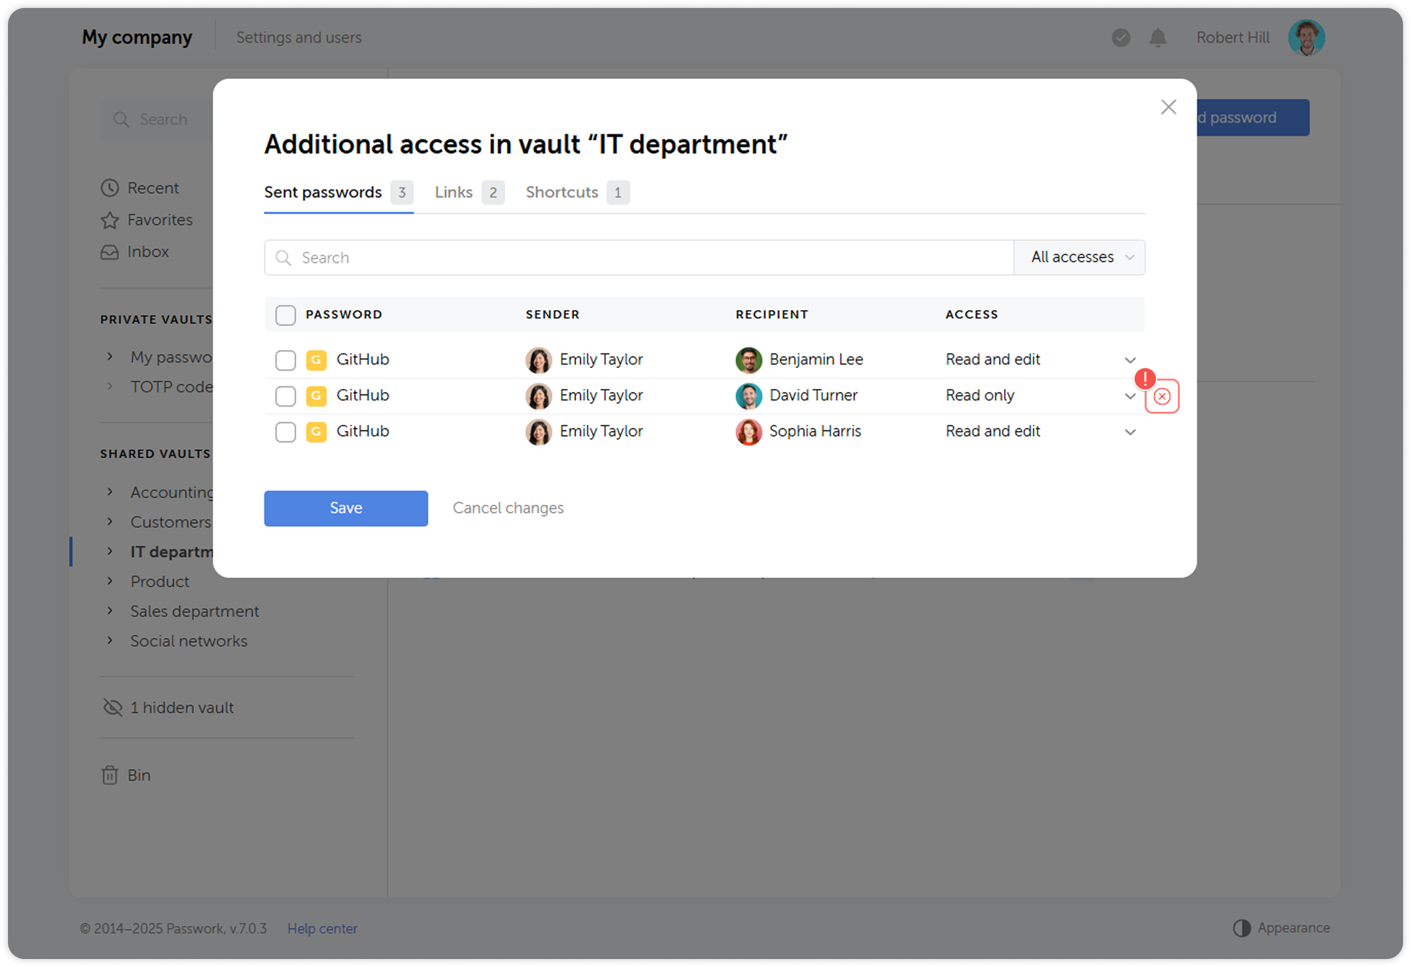Click the hidden vault eye icon

coord(113,707)
